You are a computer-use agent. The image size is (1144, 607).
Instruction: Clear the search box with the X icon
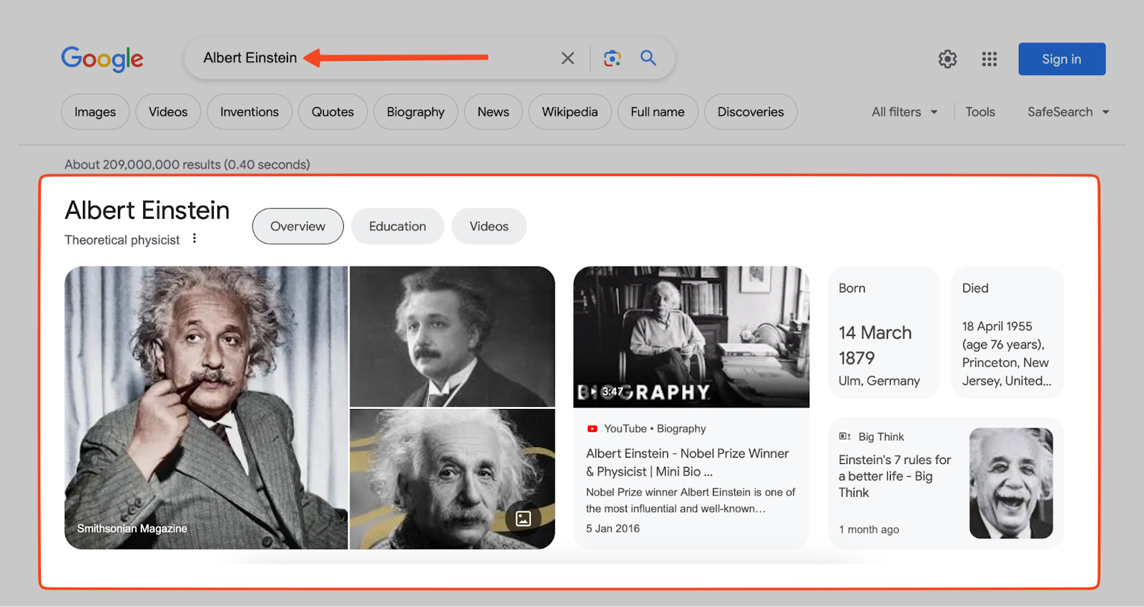[x=568, y=58]
